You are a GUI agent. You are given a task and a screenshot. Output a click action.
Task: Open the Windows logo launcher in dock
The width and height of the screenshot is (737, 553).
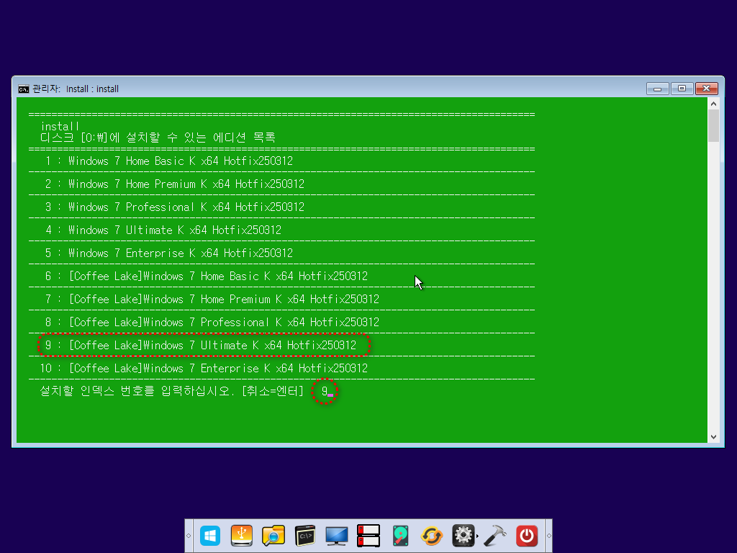209,536
